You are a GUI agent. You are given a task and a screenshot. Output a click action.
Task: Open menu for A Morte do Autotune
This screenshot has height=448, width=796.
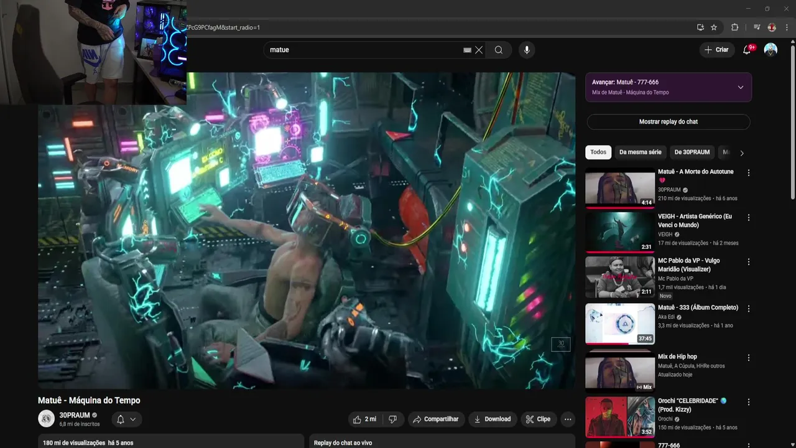tap(749, 173)
